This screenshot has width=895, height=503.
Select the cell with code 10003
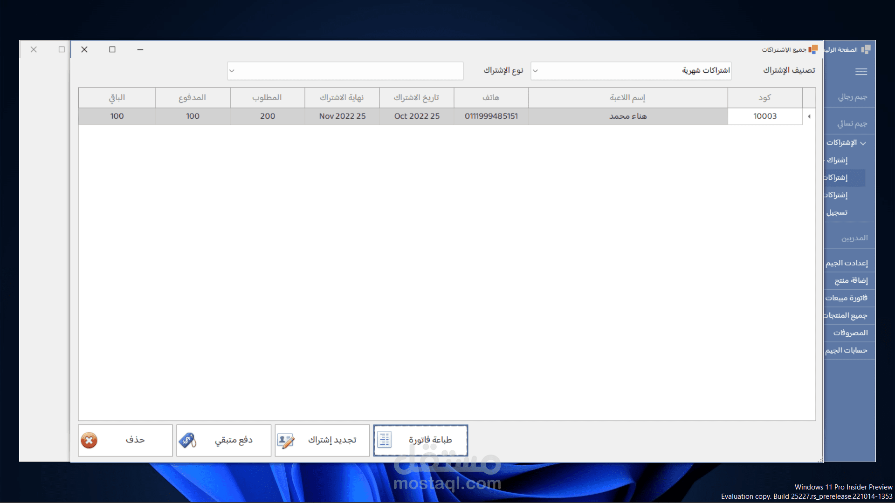[764, 116]
